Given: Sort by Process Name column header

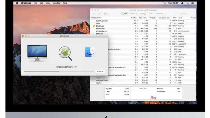Looking at the screenshot, I should [x=96, y=18].
